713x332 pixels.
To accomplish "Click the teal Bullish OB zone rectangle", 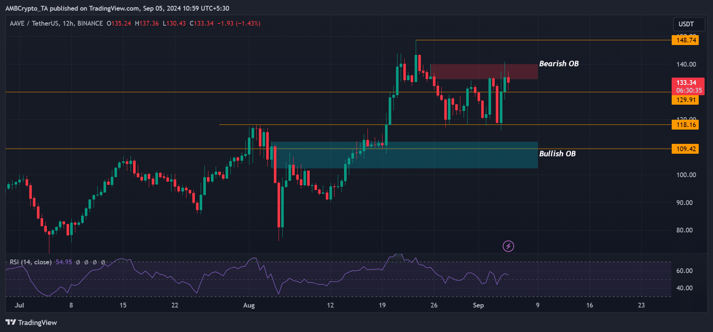I will [x=405, y=155].
